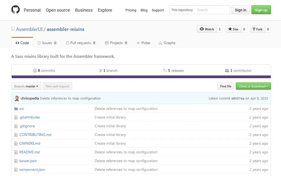View the 8 commits history
The image size is (281, 176).
click(x=44, y=71)
